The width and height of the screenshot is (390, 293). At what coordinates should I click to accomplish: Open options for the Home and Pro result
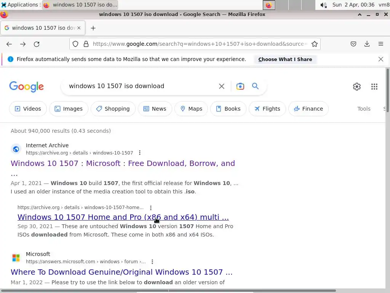pos(151,208)
